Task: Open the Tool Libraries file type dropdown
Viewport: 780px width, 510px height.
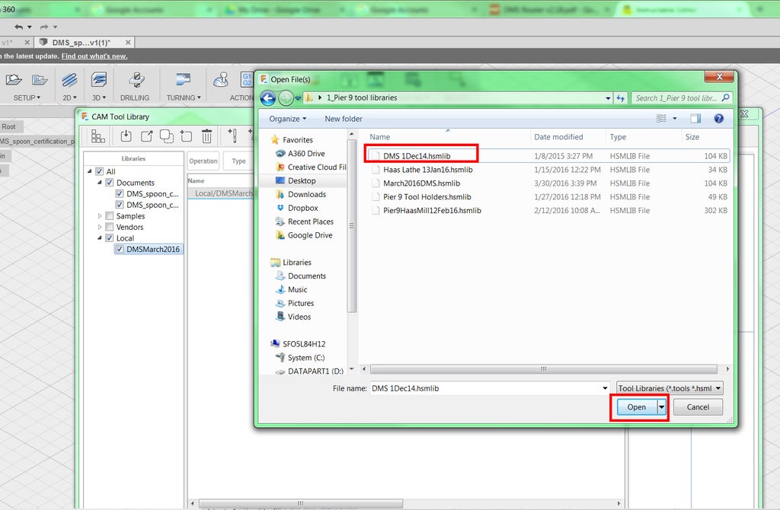Action: tap(670, 388)
